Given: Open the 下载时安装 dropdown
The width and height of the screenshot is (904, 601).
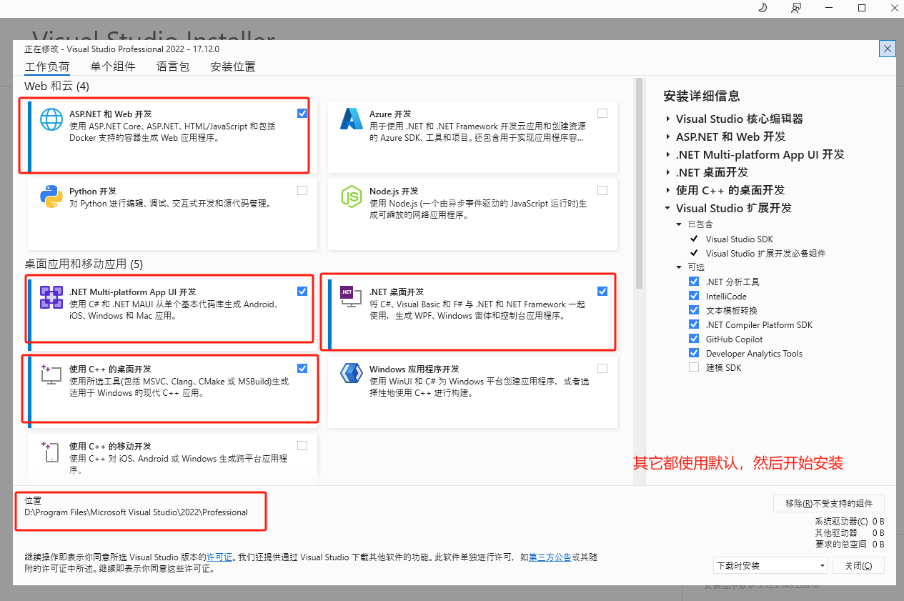Looking at the screenshot, I should pos(770,565).
